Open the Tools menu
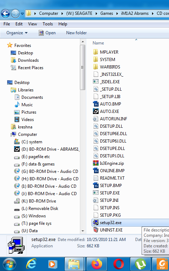 click(x=48, y=24)
